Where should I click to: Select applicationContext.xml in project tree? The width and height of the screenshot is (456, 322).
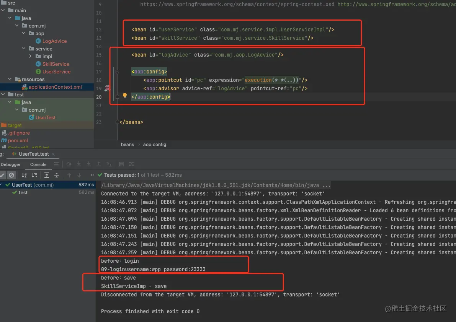(55, 87)
